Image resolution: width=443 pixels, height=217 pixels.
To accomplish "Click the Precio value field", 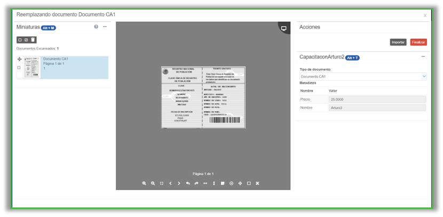I will (x=377, y=99).
